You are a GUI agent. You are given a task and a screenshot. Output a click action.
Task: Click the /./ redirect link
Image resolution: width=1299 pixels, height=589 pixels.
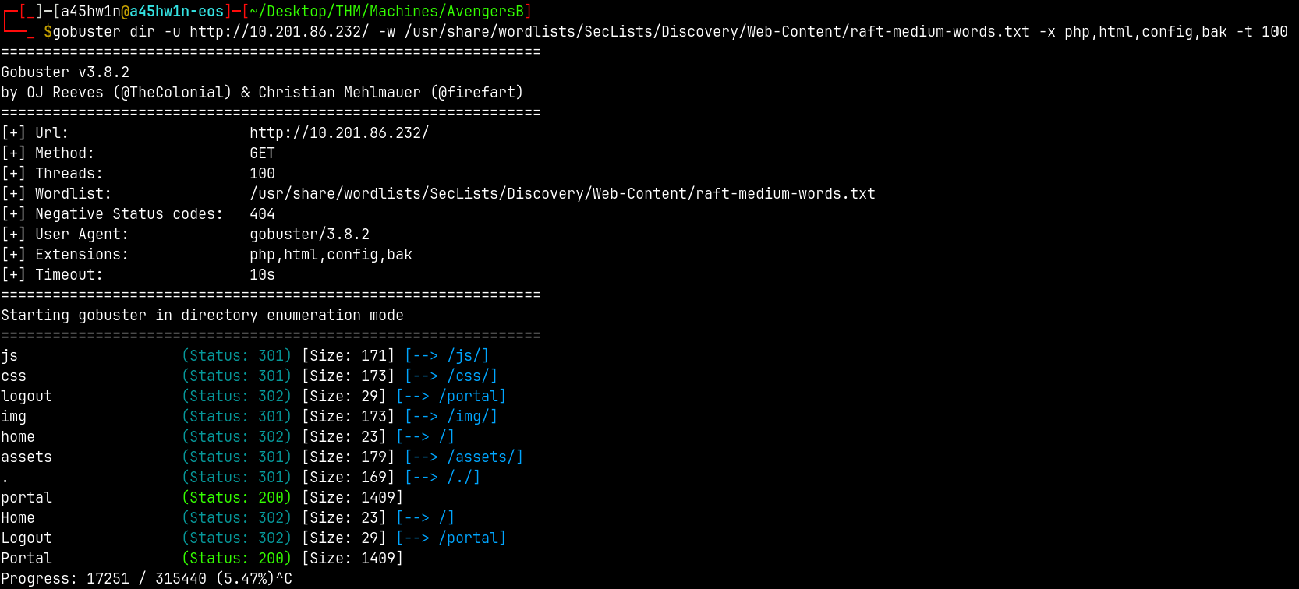click(463, 478)
